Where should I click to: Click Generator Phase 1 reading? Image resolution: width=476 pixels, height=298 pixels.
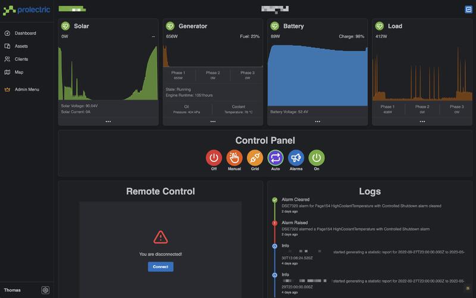click(178, 75)
